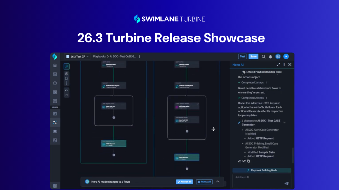Screen dimensions: 339x190
Task: Open the records table icon in sidebar
Action: tap(55, 92)
